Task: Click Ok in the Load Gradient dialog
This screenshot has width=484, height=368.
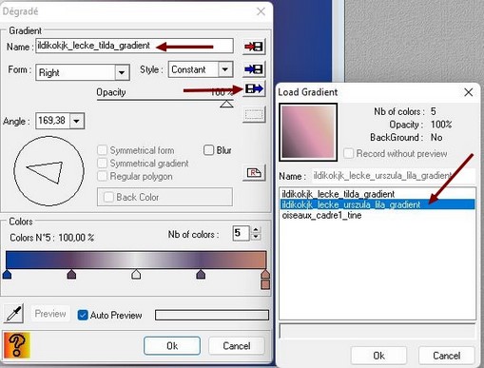Action: (378, 356)
